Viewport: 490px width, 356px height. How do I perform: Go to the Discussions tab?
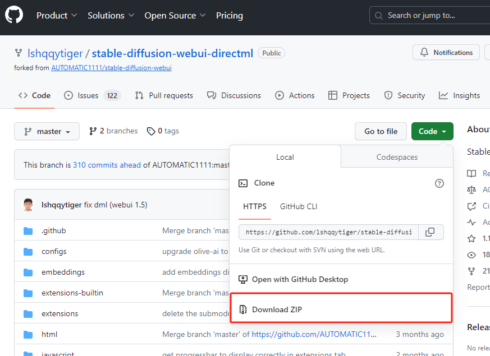click(233, 95)
